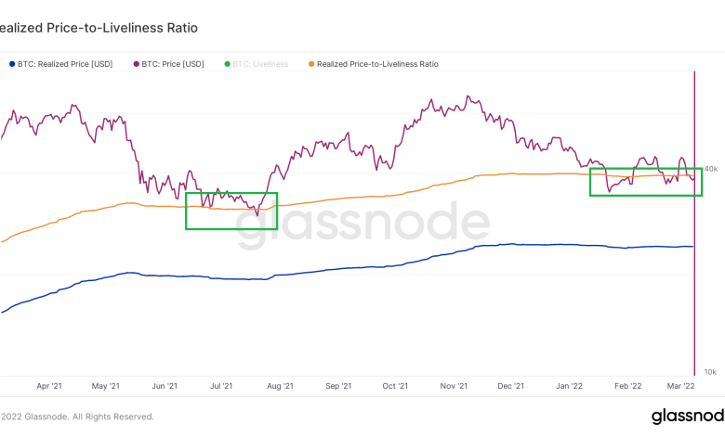The height and width of the screenshot is (436, 725).
Task: Click the Mar '22 date label
Action: coord(683,385)
